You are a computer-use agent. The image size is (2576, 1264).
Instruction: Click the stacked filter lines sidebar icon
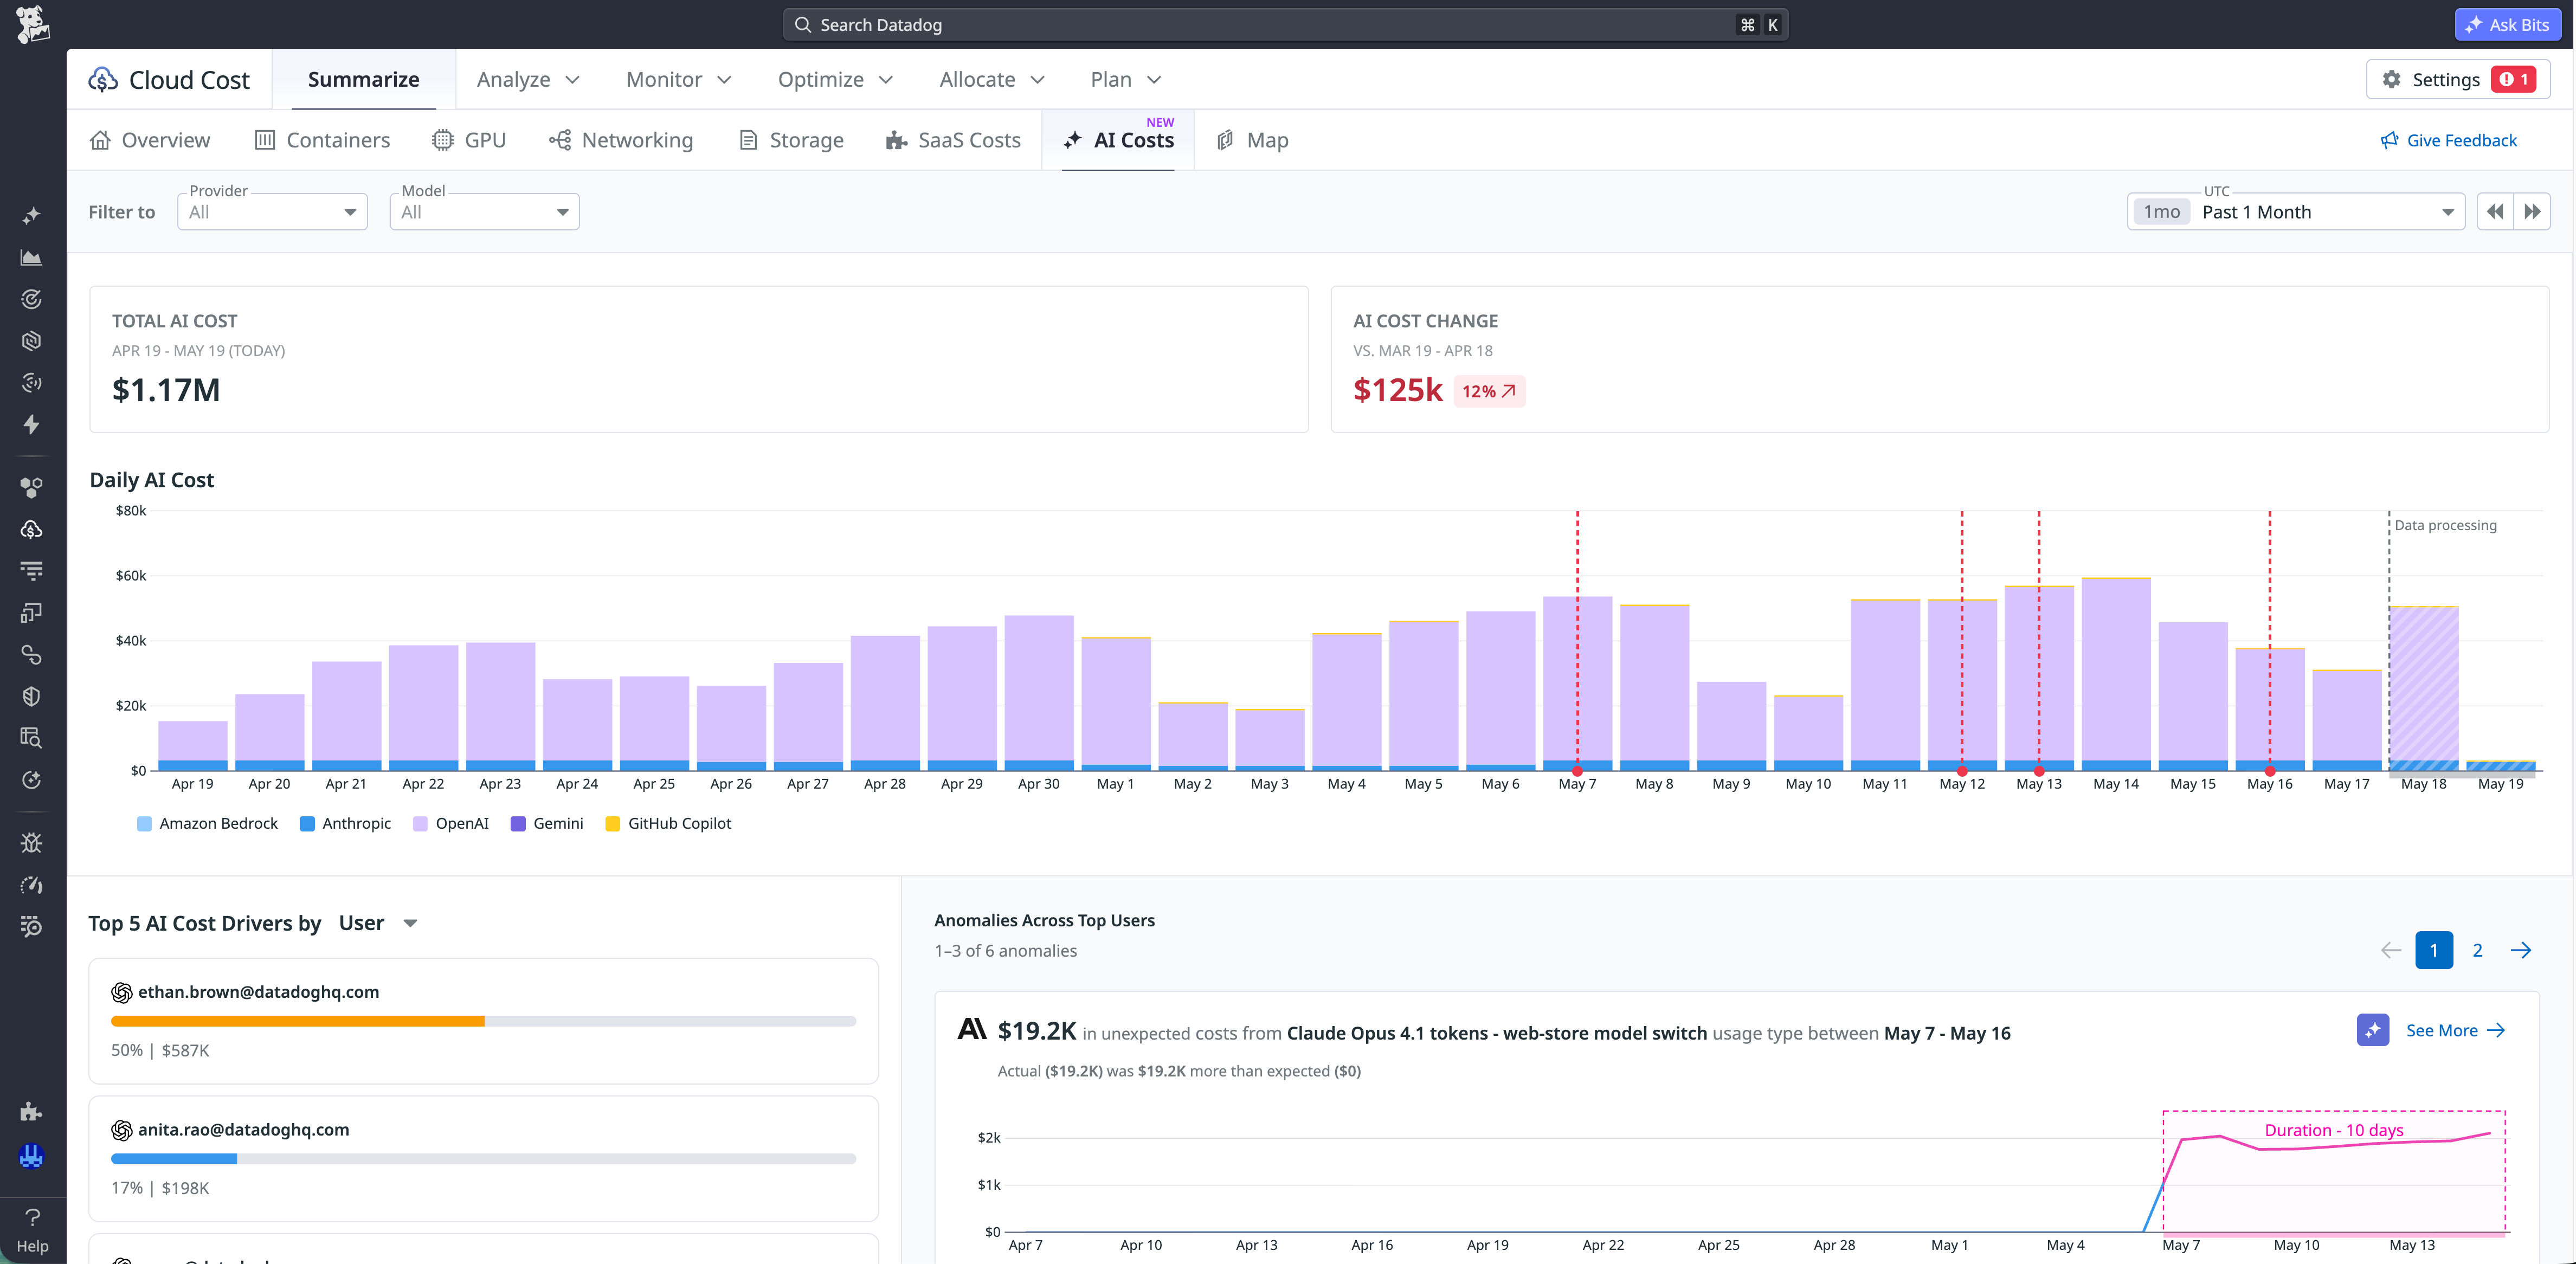point(32,571)
